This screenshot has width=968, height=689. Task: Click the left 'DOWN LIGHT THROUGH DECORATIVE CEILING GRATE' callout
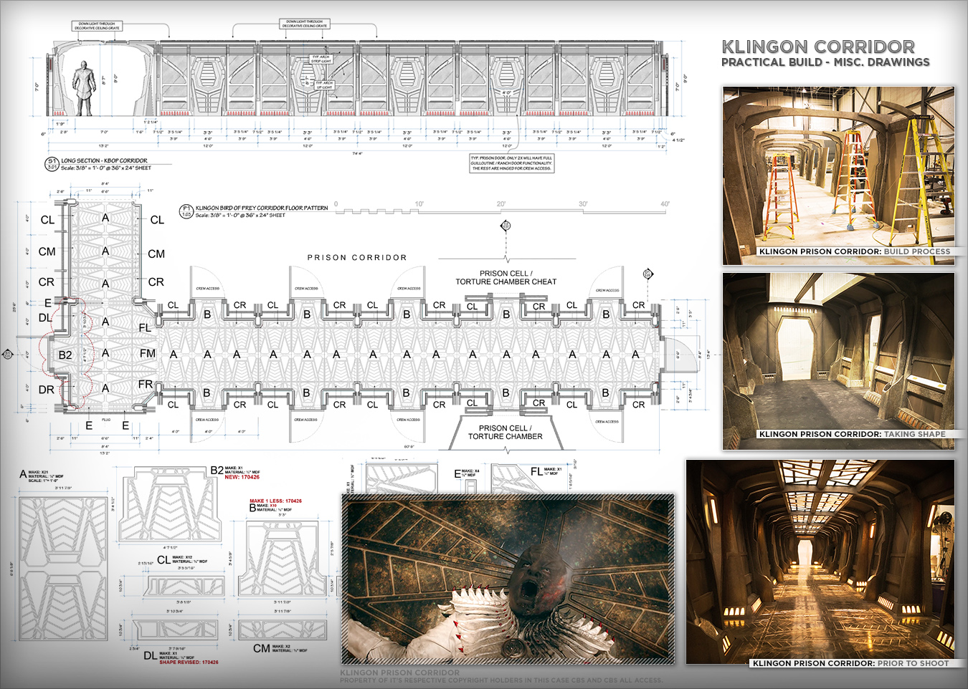(x=96, y=26)
